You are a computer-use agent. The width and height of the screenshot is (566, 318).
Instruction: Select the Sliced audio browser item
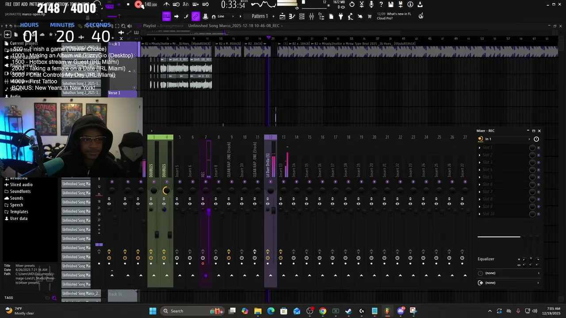click(x=21, y=185)
